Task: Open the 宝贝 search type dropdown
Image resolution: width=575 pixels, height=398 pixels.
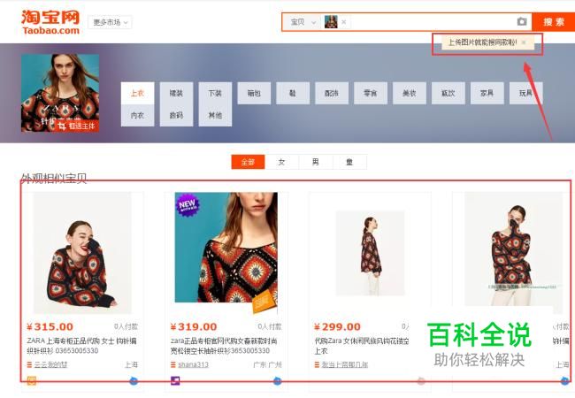Action: click(303, 22)
